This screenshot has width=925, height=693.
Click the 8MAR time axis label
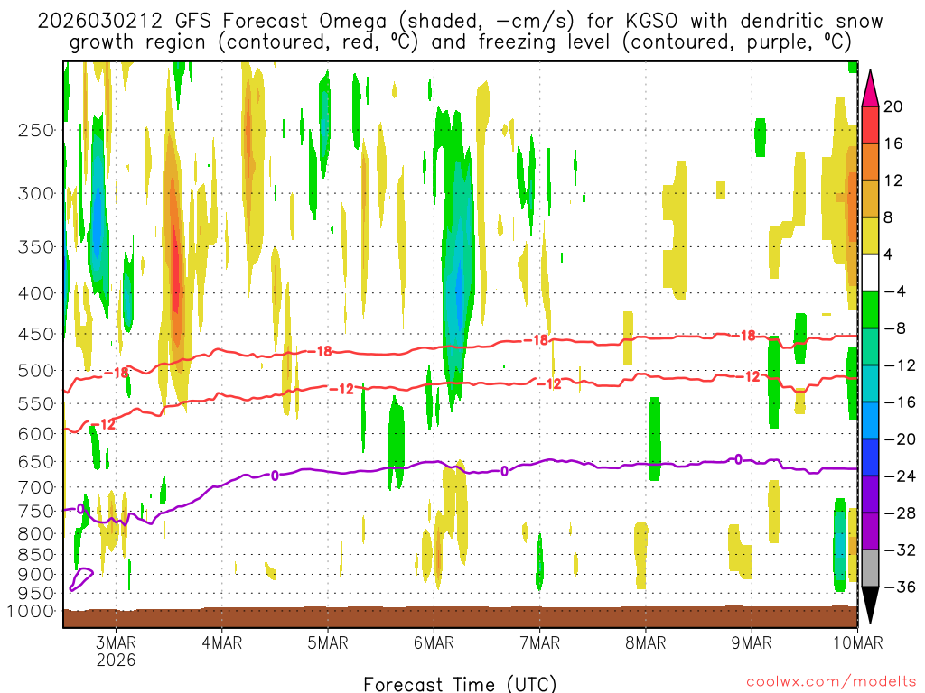(x=646, y=642)
